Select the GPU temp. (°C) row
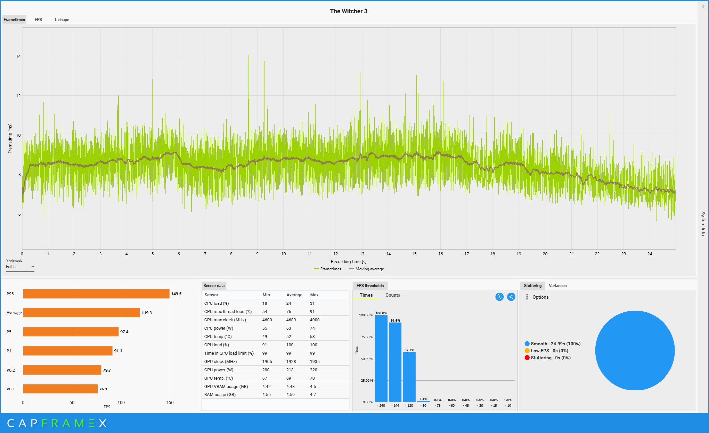 (x=275, y=378)
